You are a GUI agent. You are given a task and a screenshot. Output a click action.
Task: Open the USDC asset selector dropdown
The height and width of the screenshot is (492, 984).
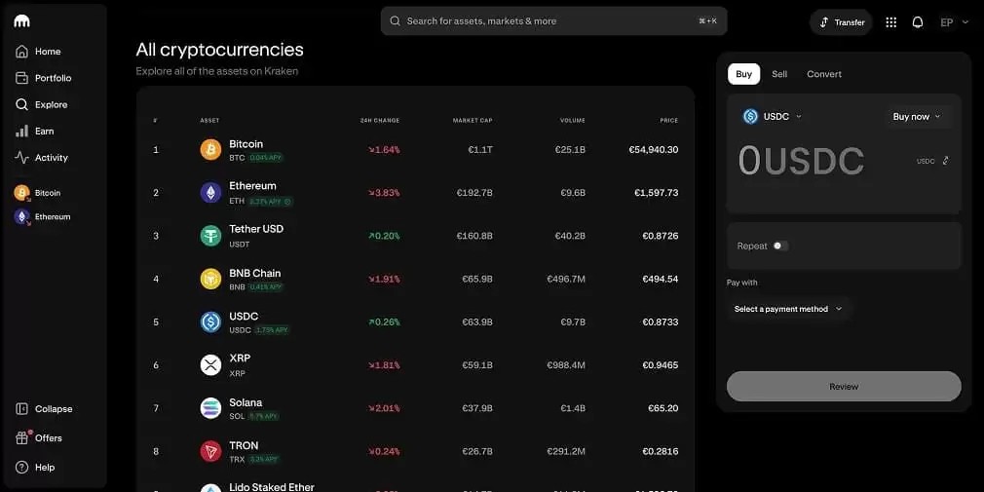pyautogui.click(x=773, y=116)
